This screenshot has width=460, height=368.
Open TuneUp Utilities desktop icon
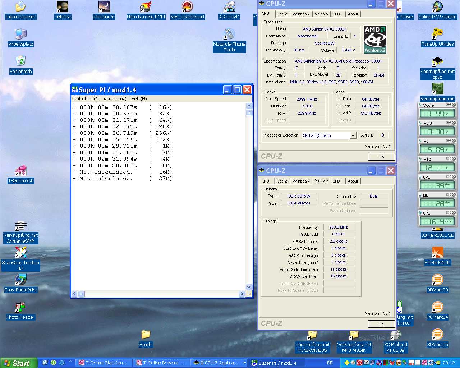point(437,37)
